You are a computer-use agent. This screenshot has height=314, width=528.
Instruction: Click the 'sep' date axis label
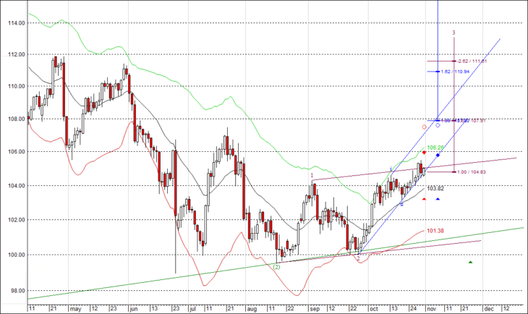315,309
